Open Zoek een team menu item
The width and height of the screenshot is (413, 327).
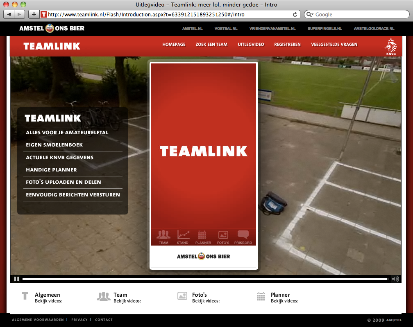pos(211,45)
